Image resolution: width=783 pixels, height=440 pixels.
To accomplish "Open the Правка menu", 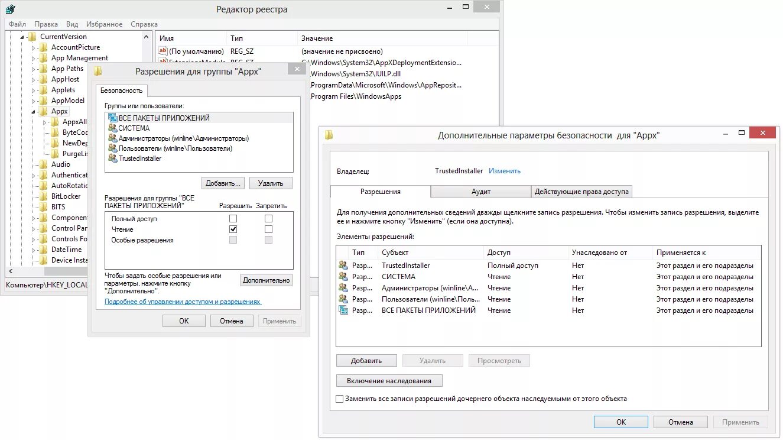I will pyautogui.click(x=46, y=24).
